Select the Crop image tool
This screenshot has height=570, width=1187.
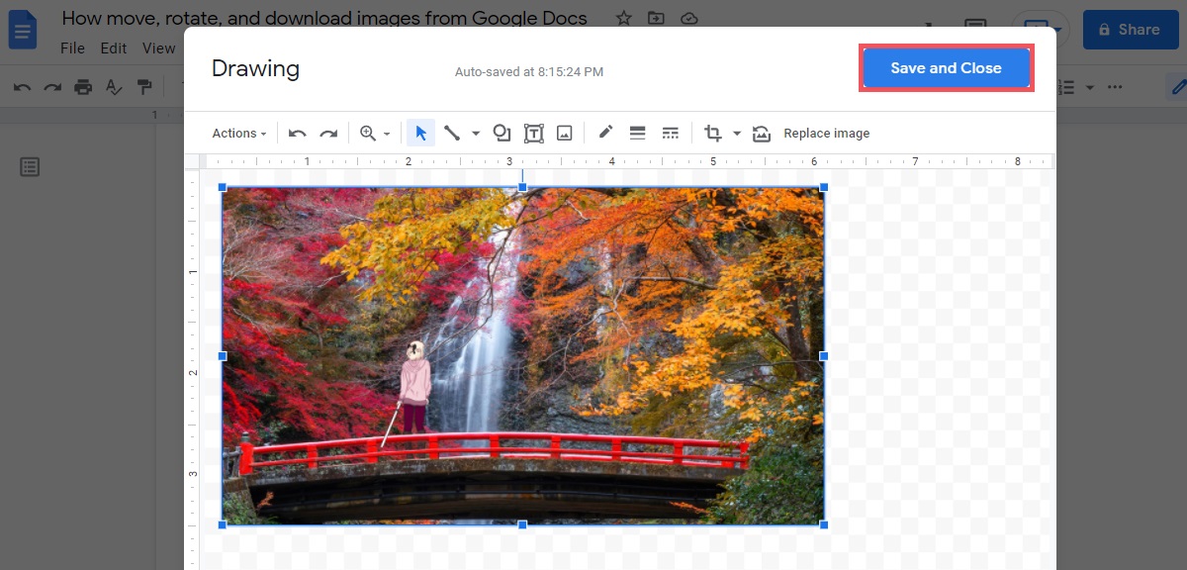[x=713, y=134]
